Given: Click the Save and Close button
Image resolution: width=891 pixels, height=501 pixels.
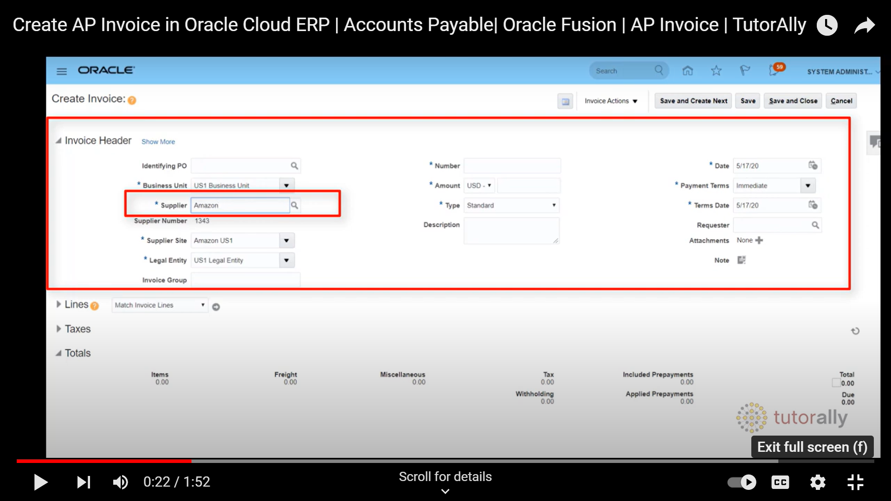Looking at the screenshot, I should pyautogui.click(x=793, y=101).
